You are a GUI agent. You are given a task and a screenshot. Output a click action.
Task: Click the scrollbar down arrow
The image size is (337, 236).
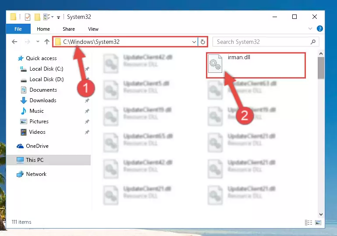coord(321,214)
